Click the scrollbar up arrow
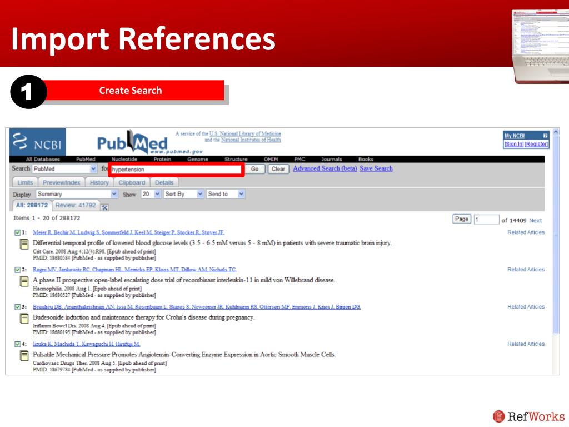The height and width of the screenshot is (427, 569). pyautogui.click(x=556, y=132)
